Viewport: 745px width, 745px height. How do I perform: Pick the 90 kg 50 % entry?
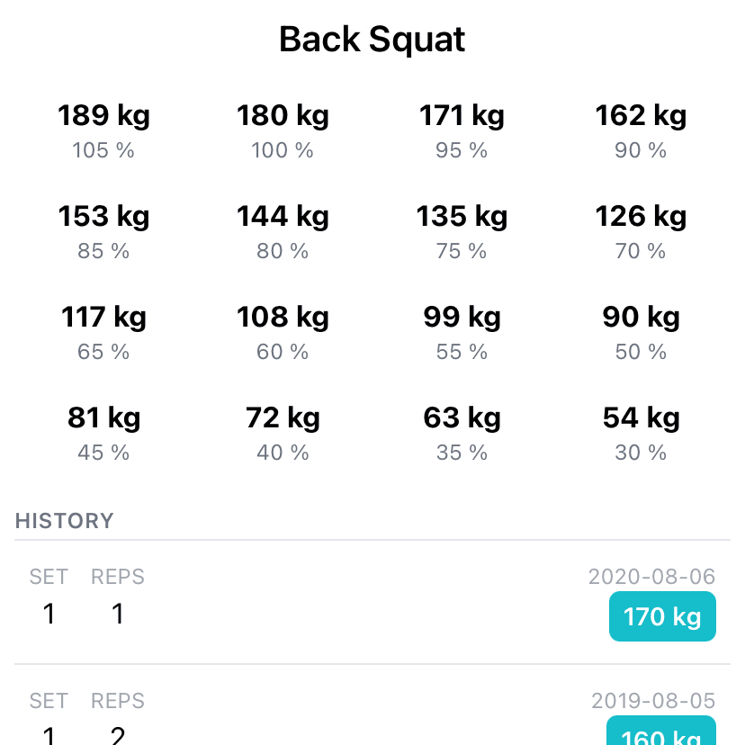point(641,332)
